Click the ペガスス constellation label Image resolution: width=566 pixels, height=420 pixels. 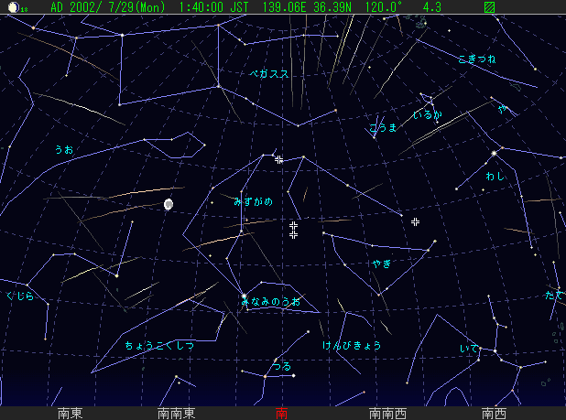[269, 74]
